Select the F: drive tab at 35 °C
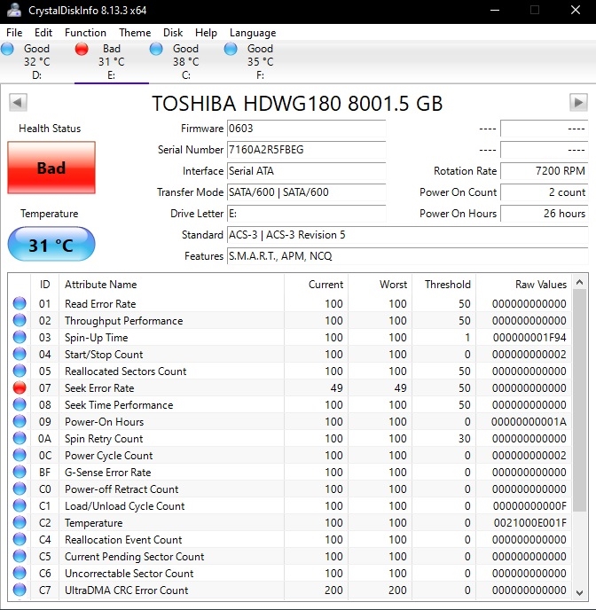 (x=260, y=61)
